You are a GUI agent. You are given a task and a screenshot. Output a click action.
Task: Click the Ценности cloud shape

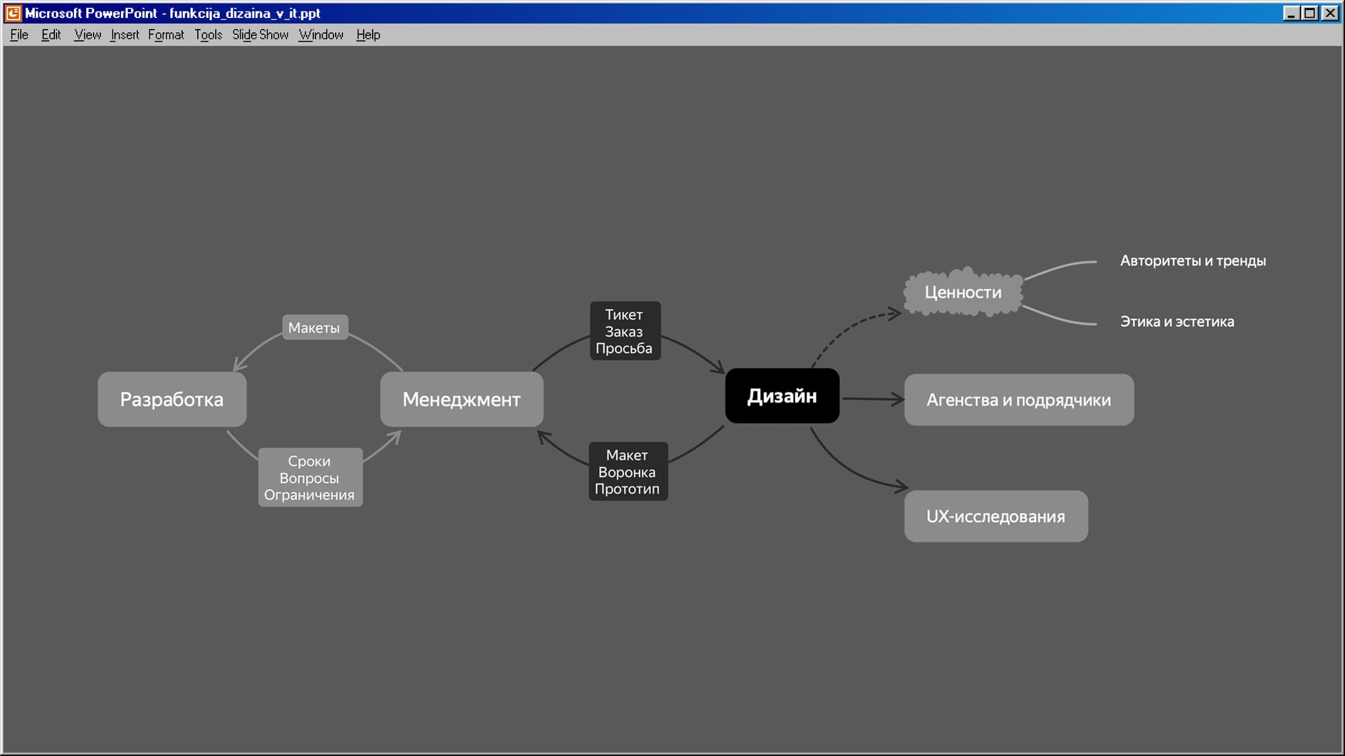tap(962, 292)
